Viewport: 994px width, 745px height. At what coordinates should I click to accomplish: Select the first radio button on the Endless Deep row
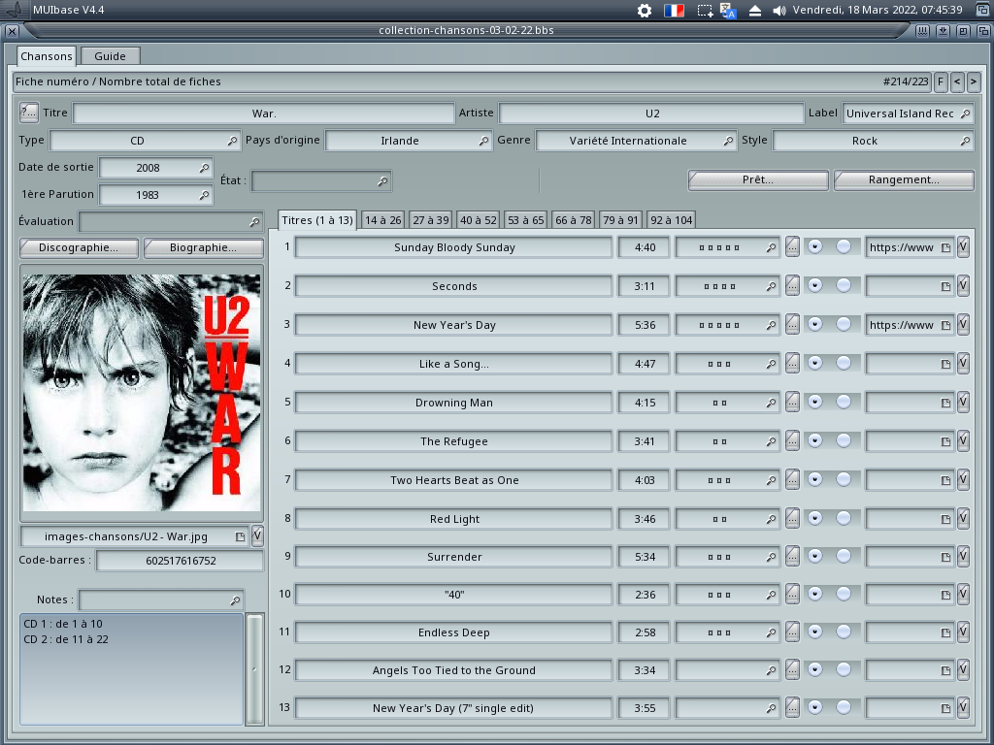click(815, 632)
